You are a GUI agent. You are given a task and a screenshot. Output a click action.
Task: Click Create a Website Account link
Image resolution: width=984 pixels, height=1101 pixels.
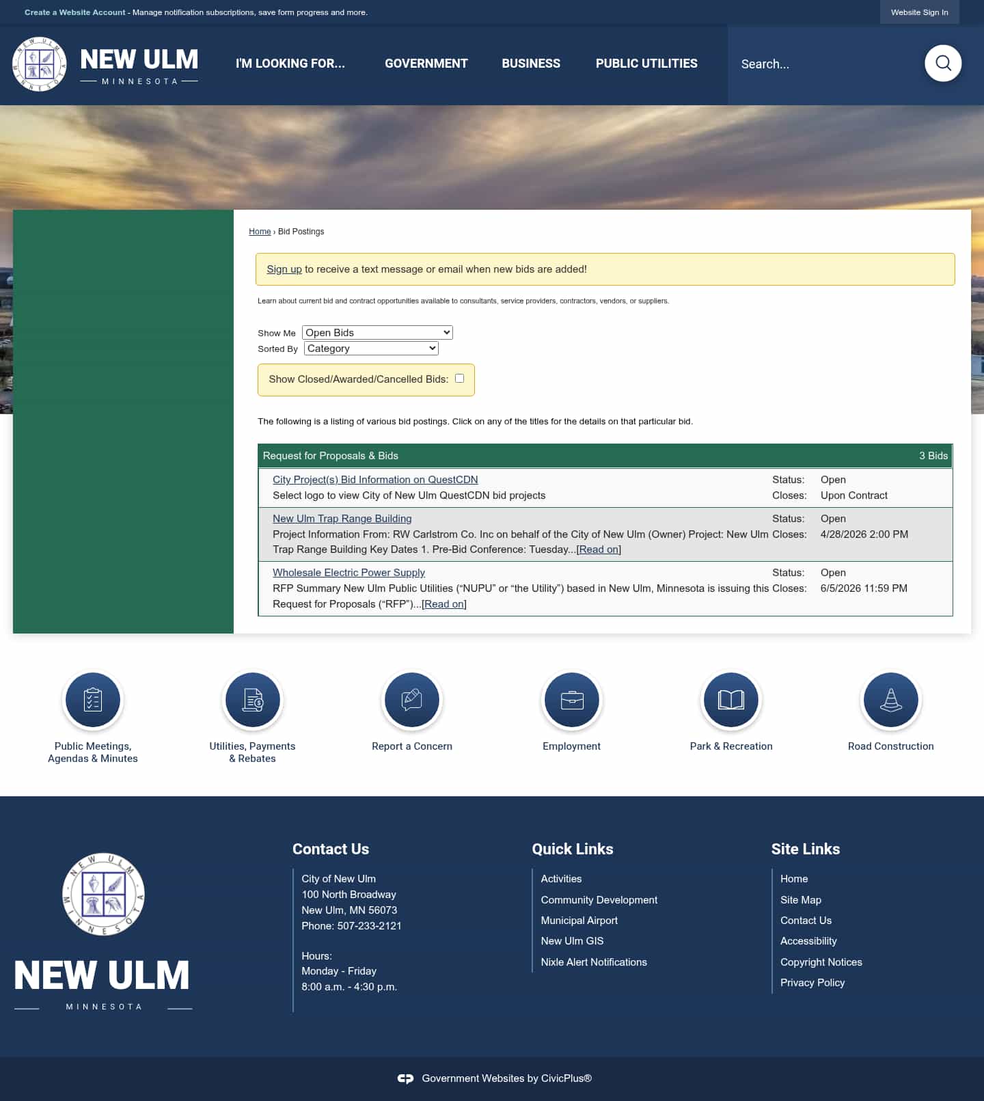75,12
